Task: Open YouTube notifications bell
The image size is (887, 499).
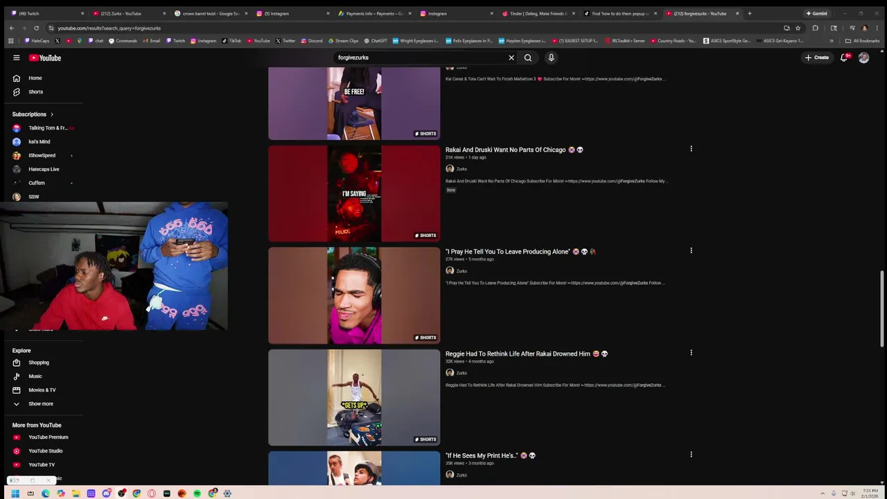Action: [844, 58]
